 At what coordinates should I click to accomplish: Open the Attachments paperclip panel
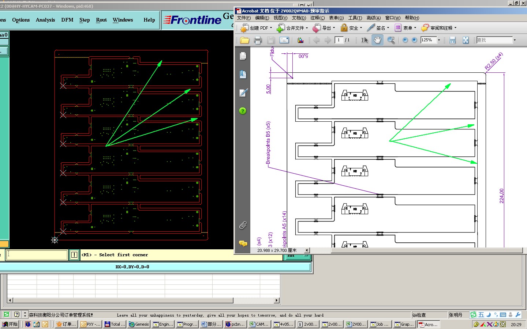pyautogui.click(x=243, y=225)
